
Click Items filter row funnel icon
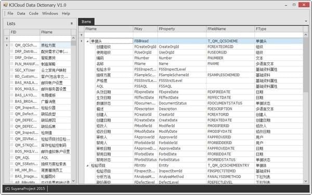tap(81, 35)
